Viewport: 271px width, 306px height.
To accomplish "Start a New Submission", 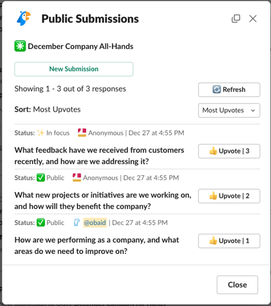I will pos(74,69).
